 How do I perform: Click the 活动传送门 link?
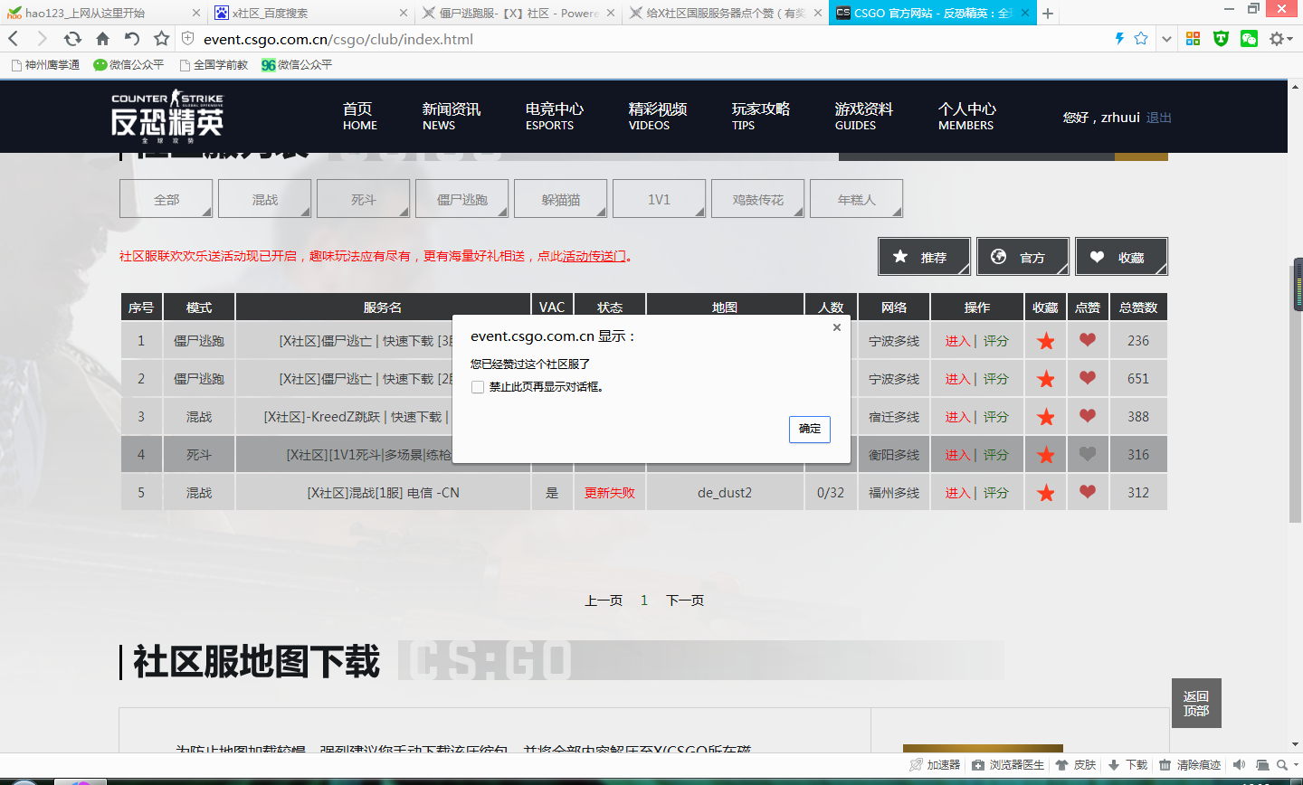pos(594,256)
